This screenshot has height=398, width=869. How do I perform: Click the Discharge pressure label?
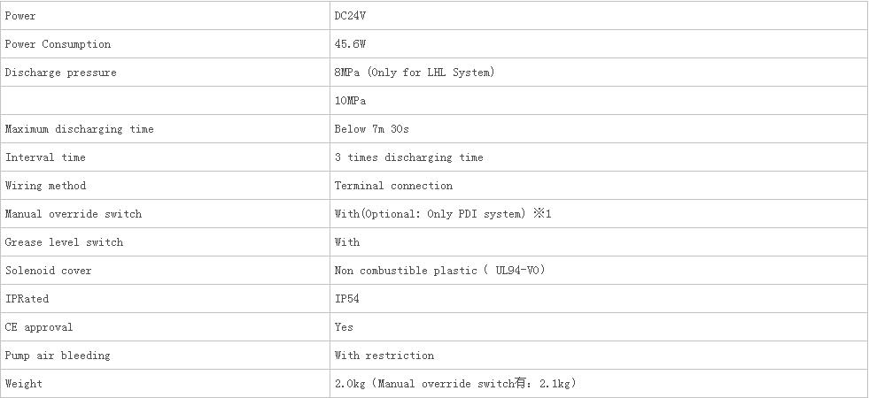(61, 73)
